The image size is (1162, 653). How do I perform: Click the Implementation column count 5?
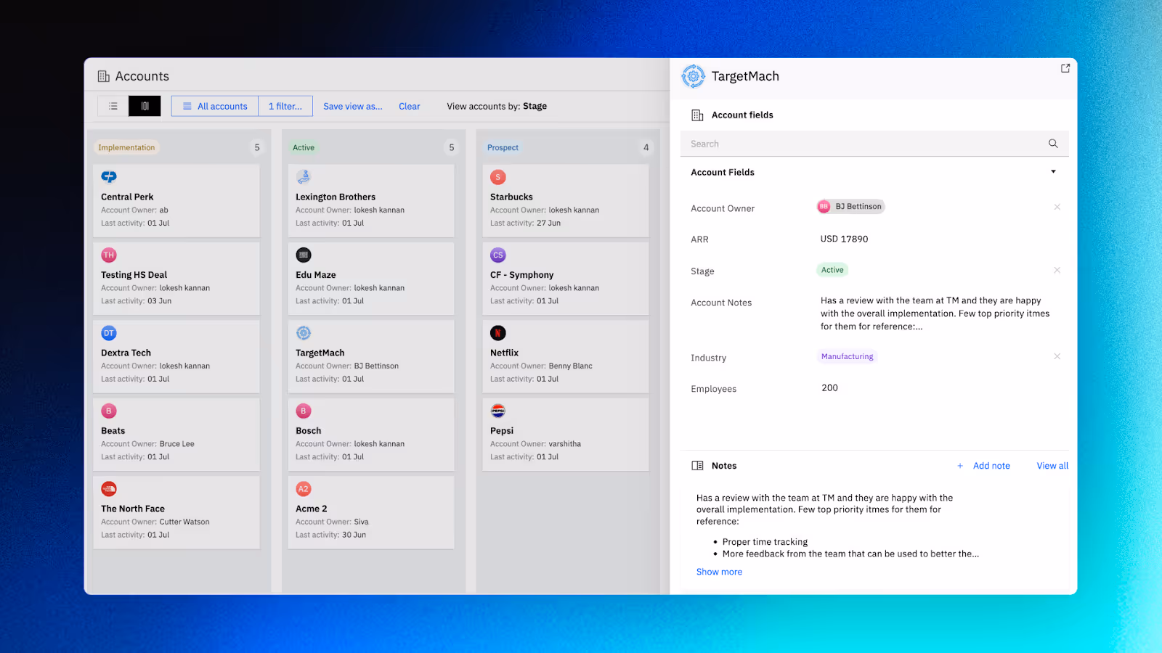pyautogui.click(x=257, y=147)
